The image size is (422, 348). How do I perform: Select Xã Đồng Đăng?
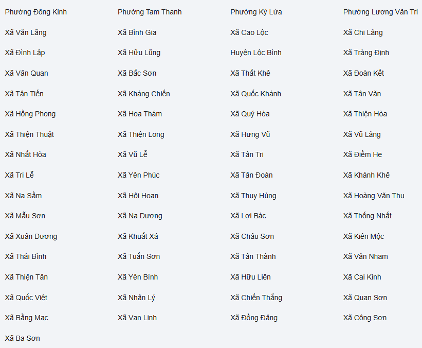pos(254,318)
